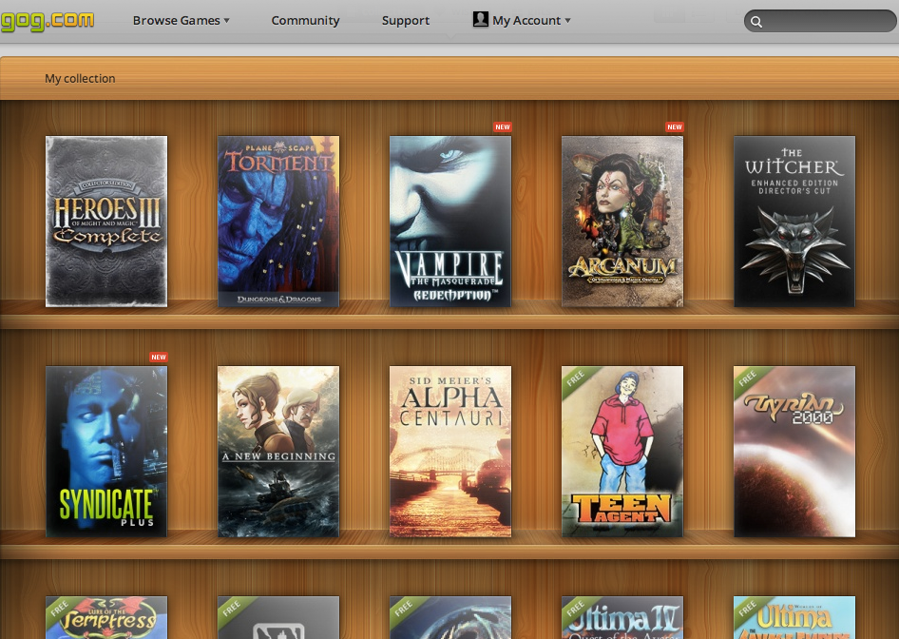899x639 pixels.
Task: Open Planescape Torment game cover
Action: tap(278, 222)
